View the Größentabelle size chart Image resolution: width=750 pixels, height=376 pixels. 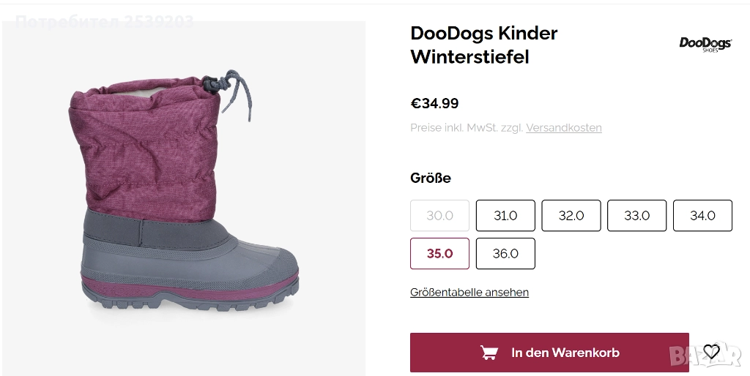pos(469,293)
